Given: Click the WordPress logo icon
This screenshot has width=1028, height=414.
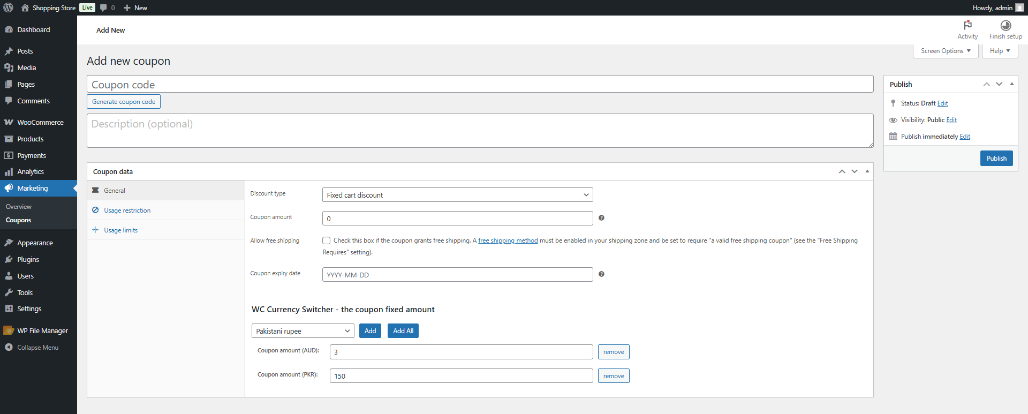Looking at the screenshot, I should [8, 7].
